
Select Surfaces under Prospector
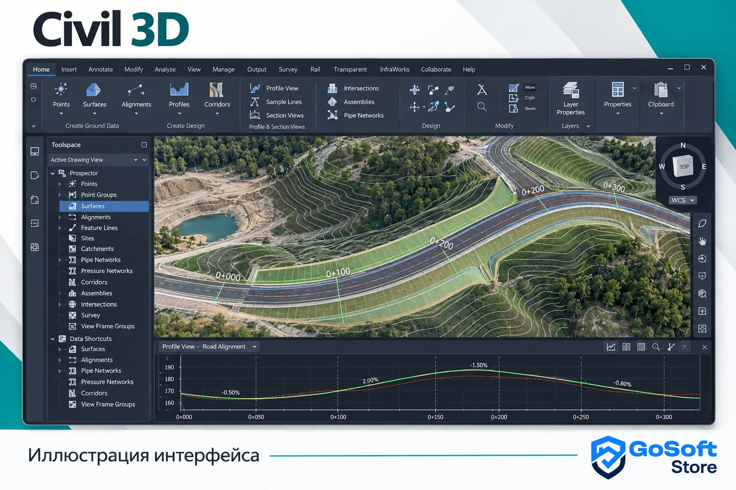(x=104, y=206)
